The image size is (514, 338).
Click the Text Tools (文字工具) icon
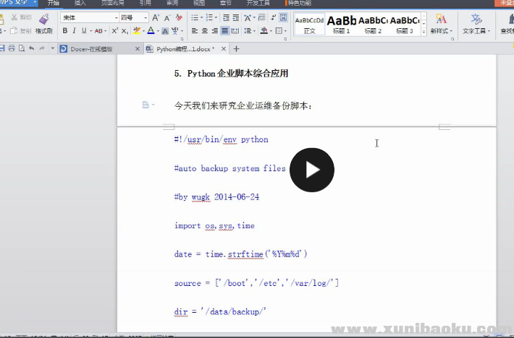click(x=476, y=22)
